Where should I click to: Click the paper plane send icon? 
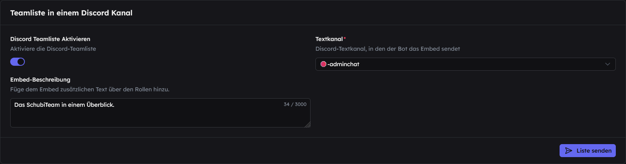(569, 151)
